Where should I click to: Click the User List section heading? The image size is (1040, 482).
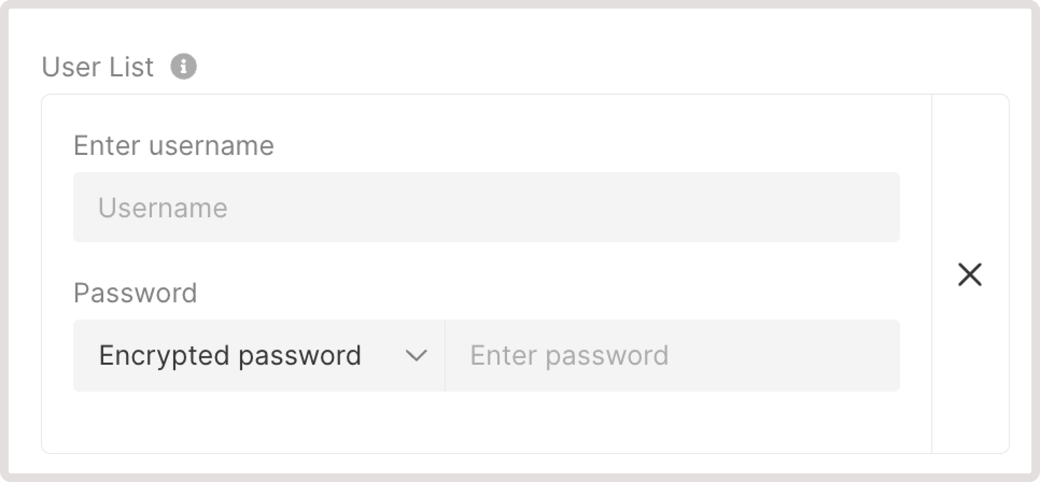[x=97, y=66]
